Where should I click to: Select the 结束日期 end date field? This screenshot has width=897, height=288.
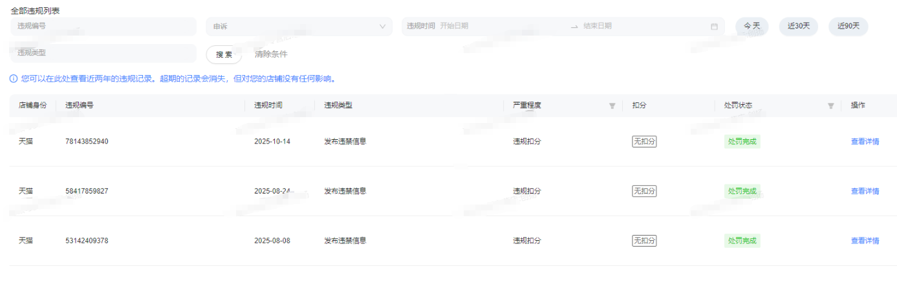point(640,27)
